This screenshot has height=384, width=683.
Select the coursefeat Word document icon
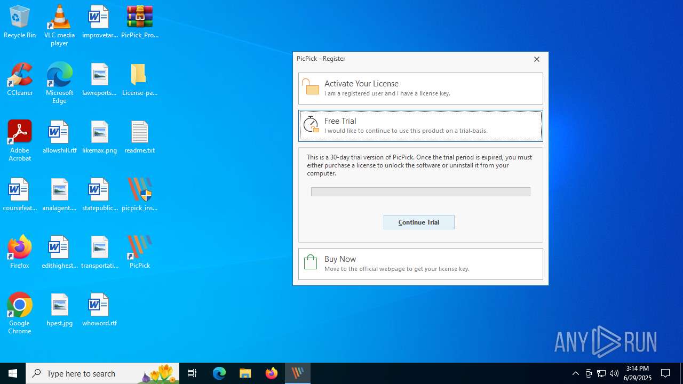point(20,195)
